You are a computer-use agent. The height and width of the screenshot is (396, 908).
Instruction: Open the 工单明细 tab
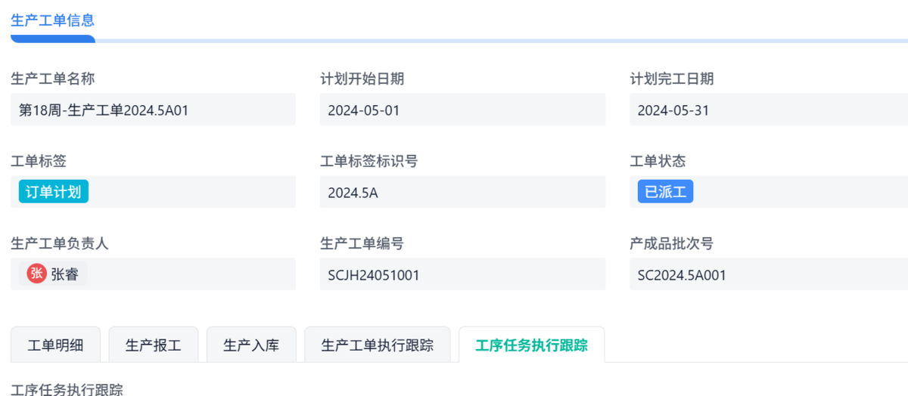55,345
